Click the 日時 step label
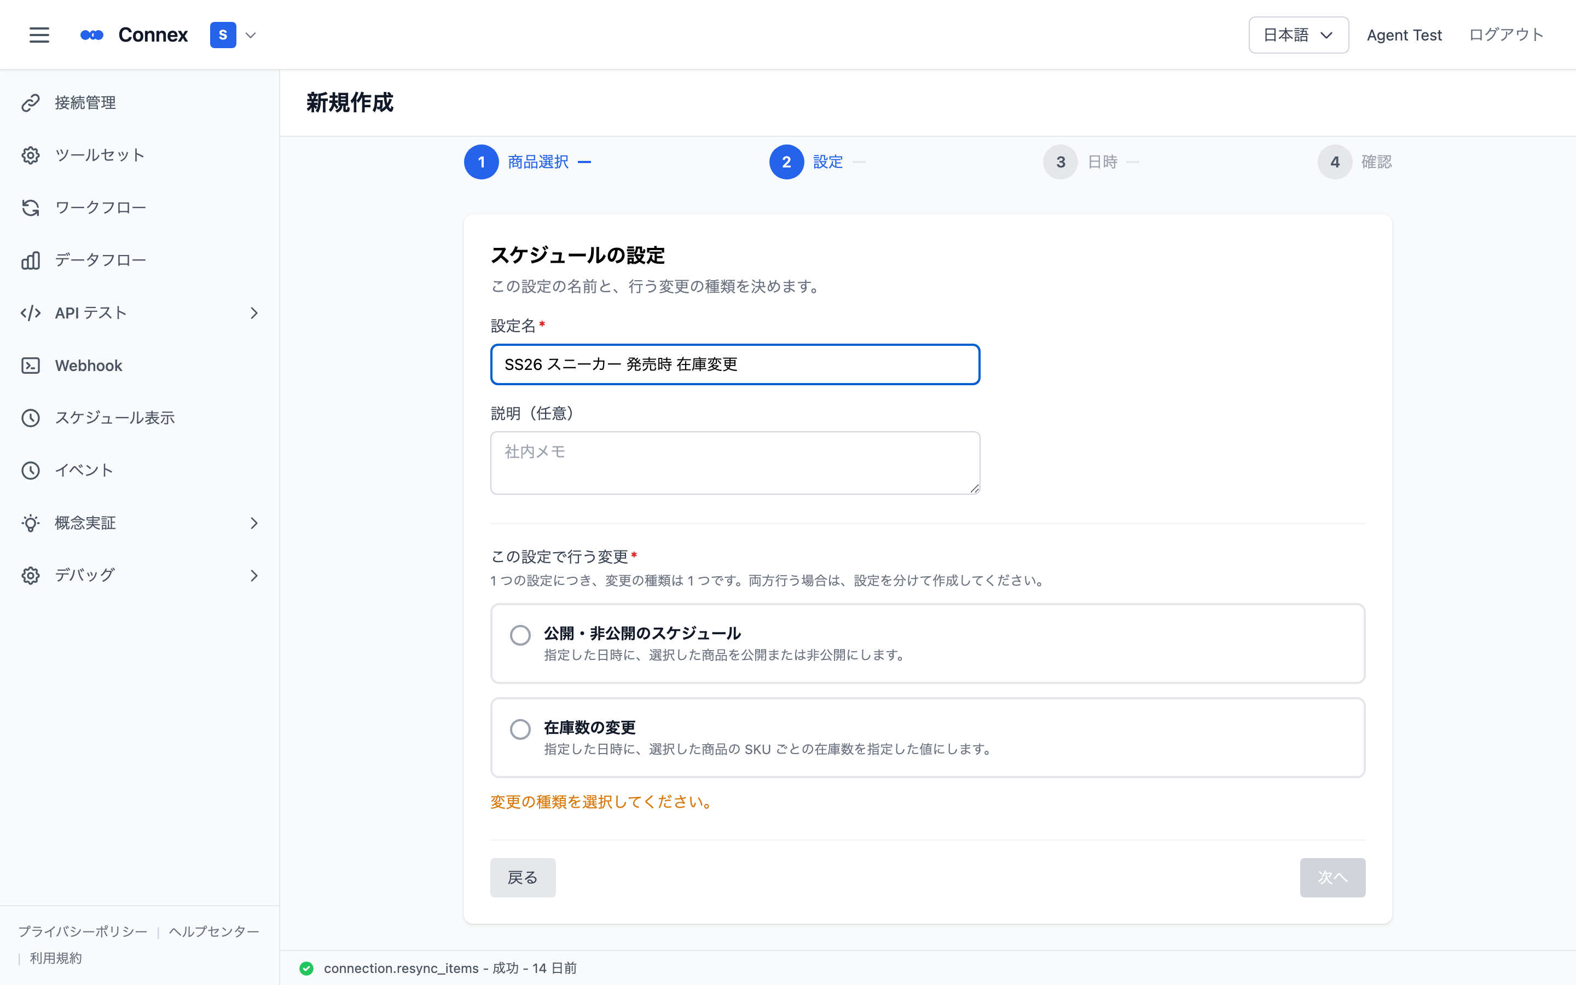This screenshot has height=985, width=1576. point(1103,161)
